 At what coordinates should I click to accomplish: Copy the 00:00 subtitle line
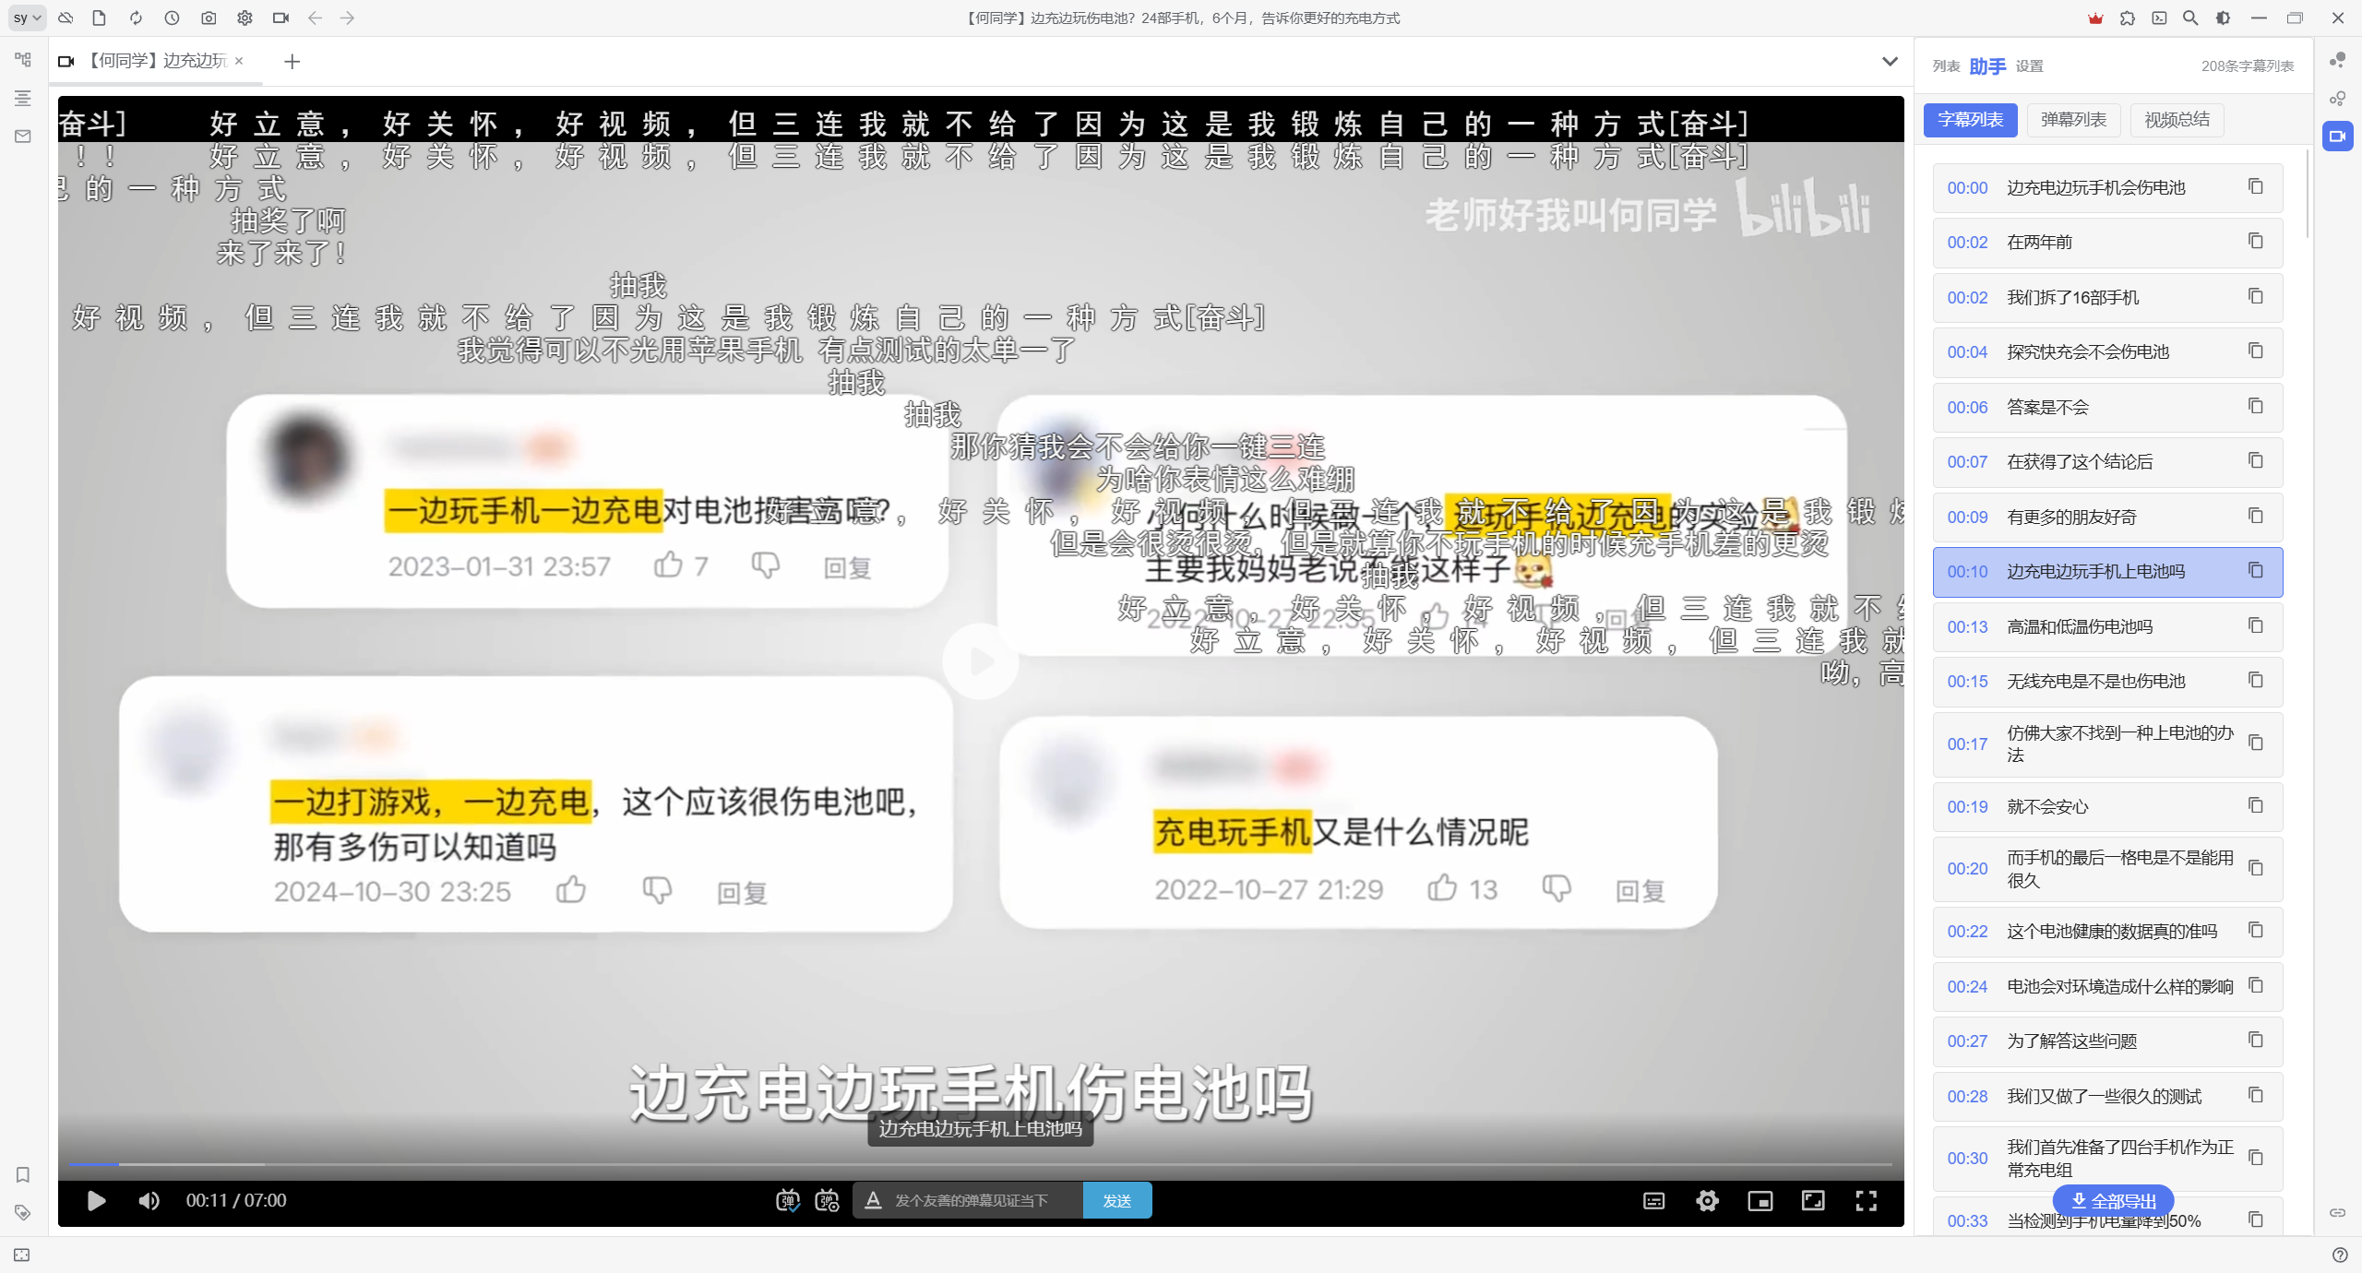point(2255,187)
